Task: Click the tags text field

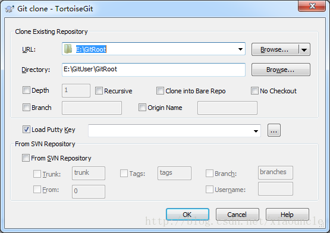Action: (174, 173)
